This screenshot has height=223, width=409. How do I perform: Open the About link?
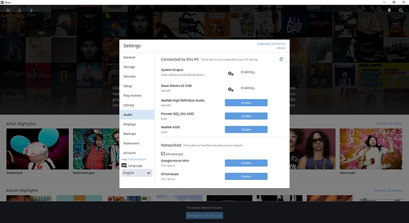click(x=281, y=48)
